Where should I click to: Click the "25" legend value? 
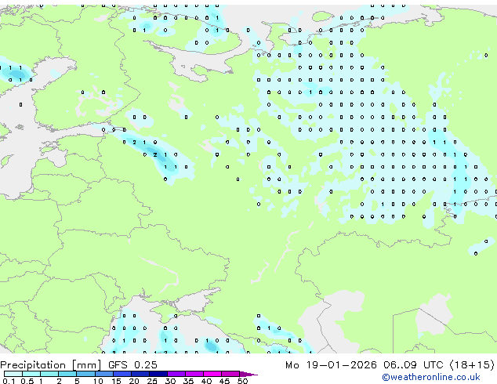pyautogui.click(x=152, y=381)
